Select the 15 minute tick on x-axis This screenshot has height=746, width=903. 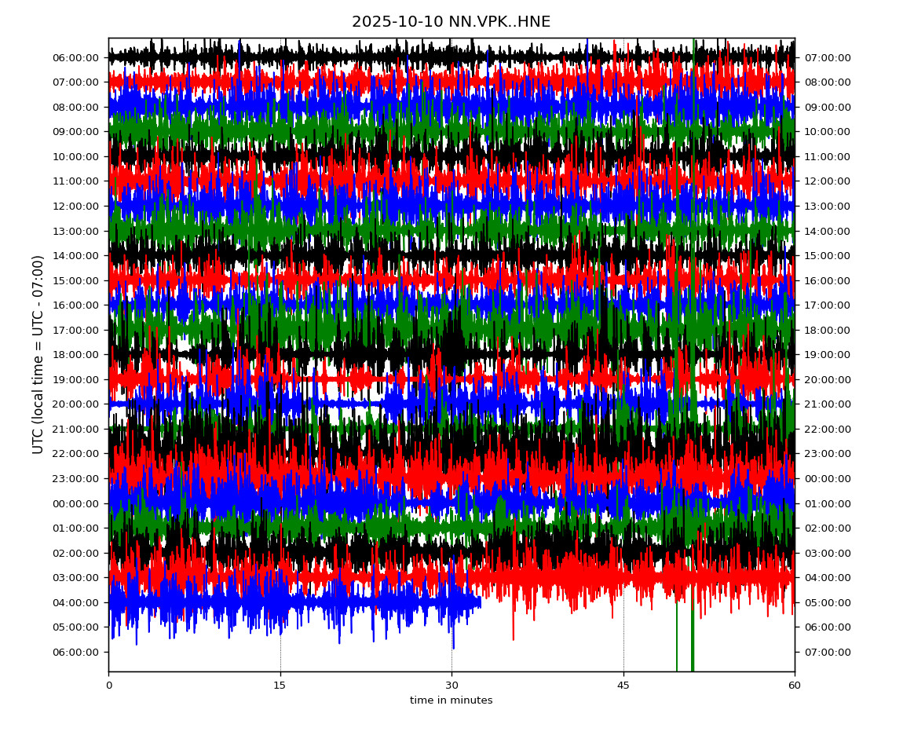click(x=280, y=686)
